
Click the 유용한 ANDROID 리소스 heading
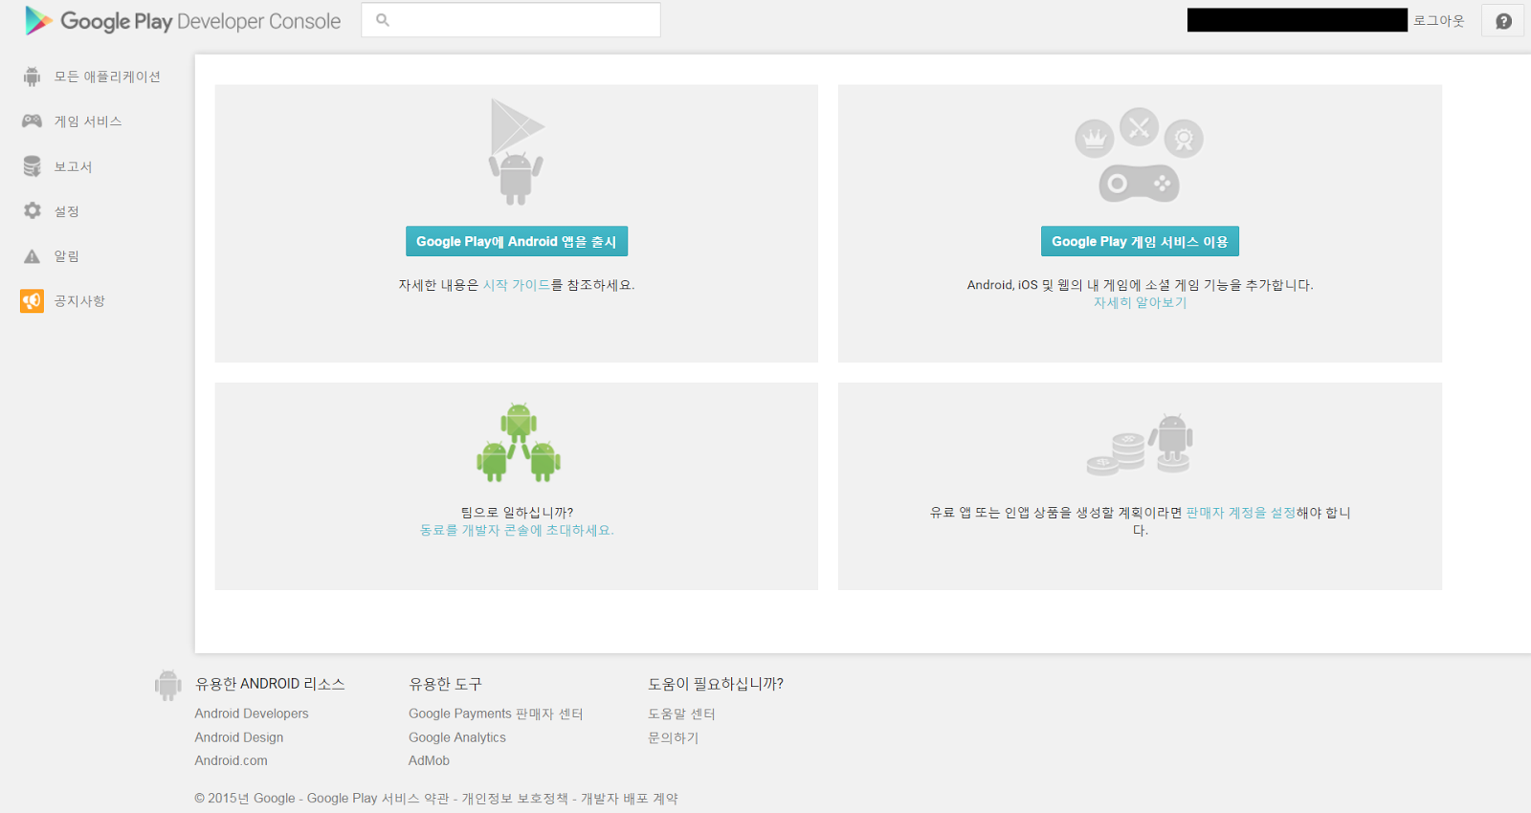click(270, 684)
